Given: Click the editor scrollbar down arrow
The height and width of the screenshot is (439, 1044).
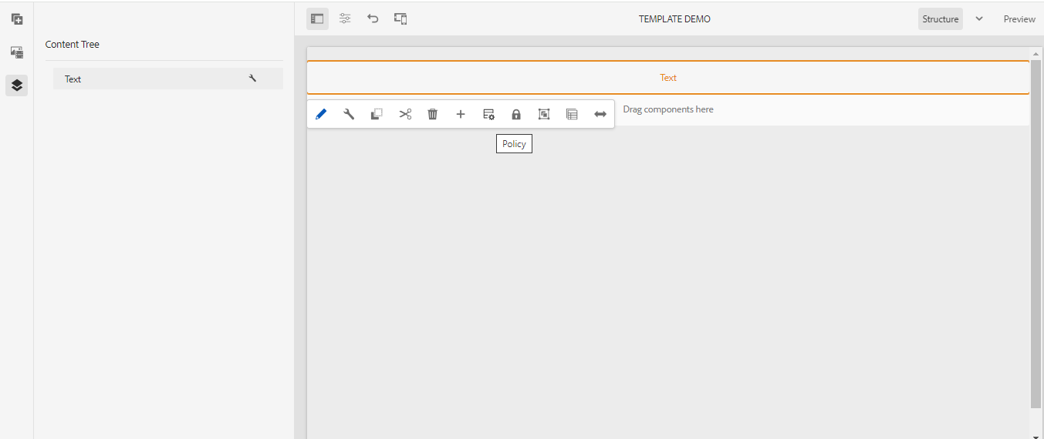Looking at the screenshot, I should 1036,435.
